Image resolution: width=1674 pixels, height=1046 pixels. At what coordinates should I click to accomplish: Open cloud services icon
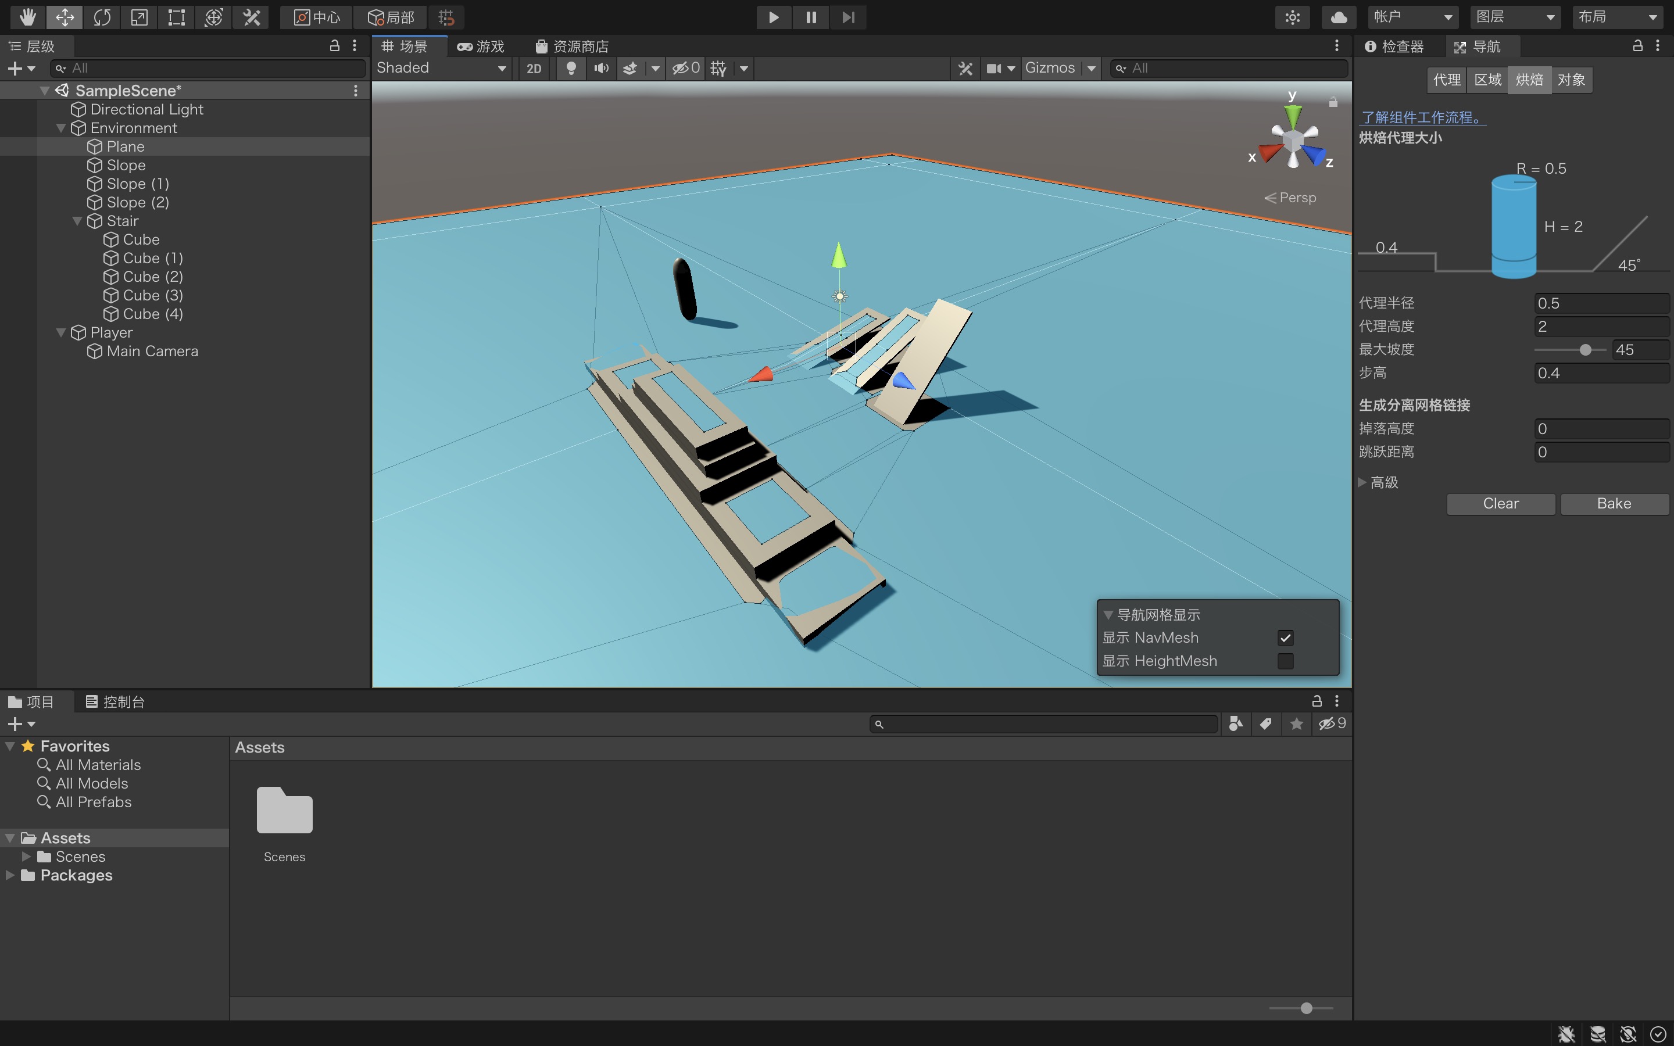click(1339, 17)
